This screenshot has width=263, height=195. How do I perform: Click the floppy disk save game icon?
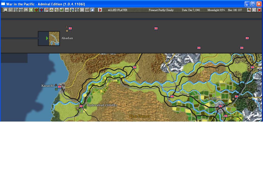coord(6,10)
